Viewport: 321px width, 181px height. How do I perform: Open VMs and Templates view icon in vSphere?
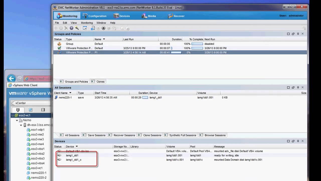tap(31, 110)
